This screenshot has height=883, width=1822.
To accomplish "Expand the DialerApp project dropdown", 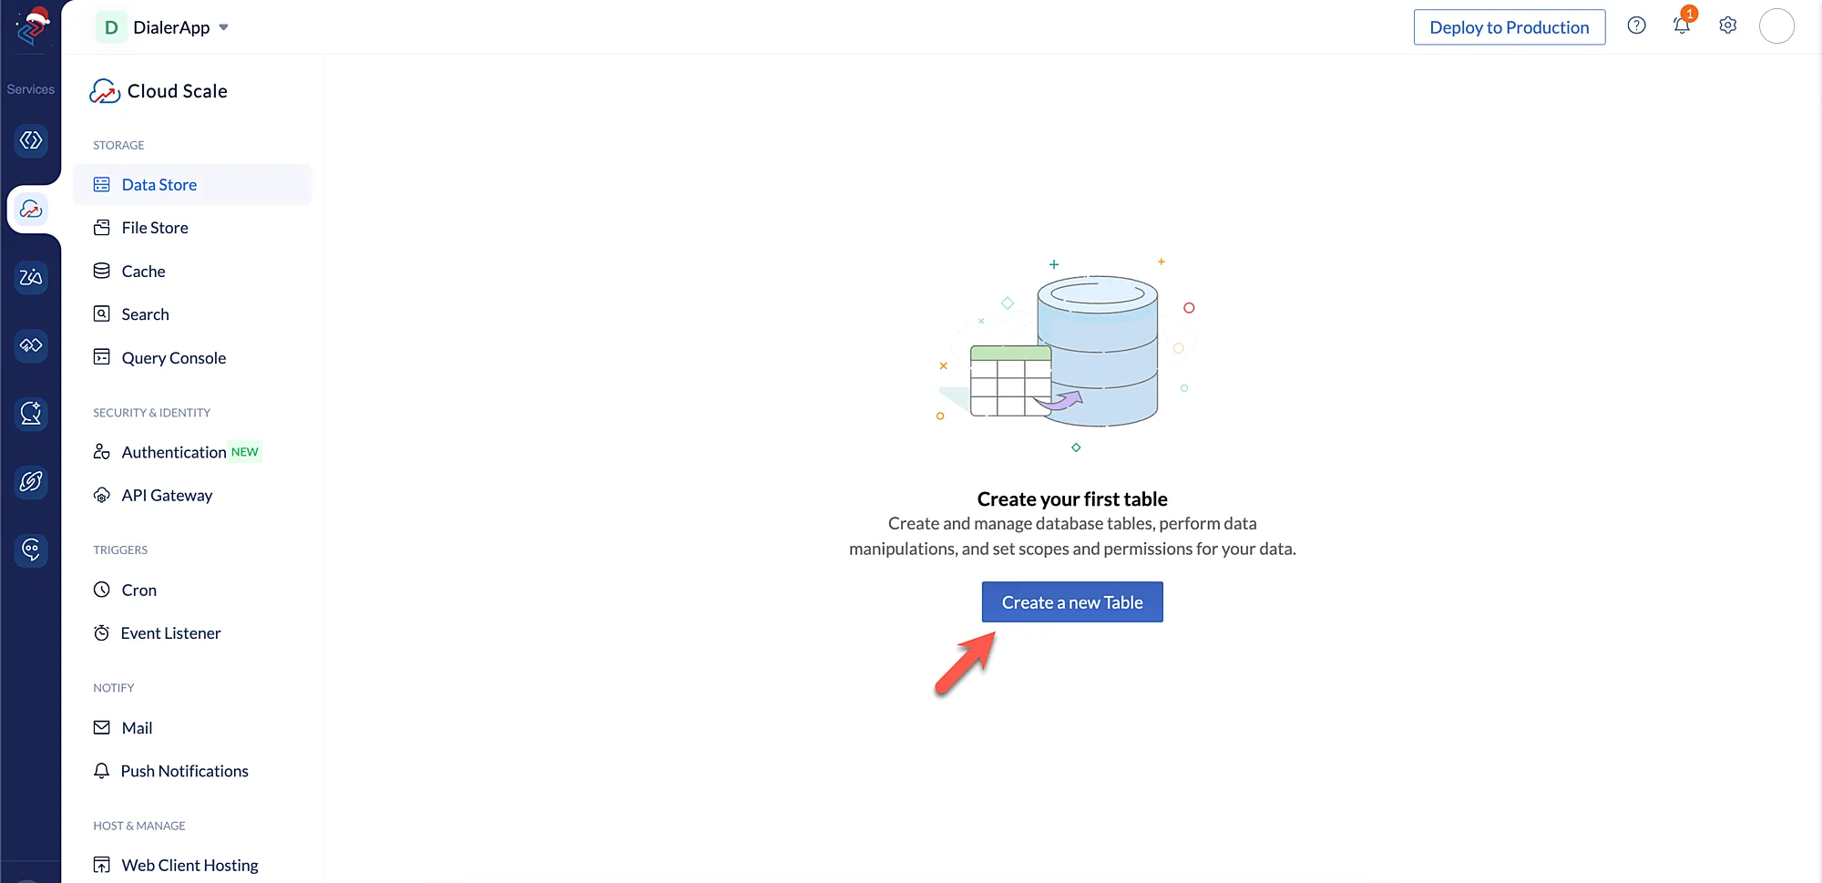I will [223, 27].
